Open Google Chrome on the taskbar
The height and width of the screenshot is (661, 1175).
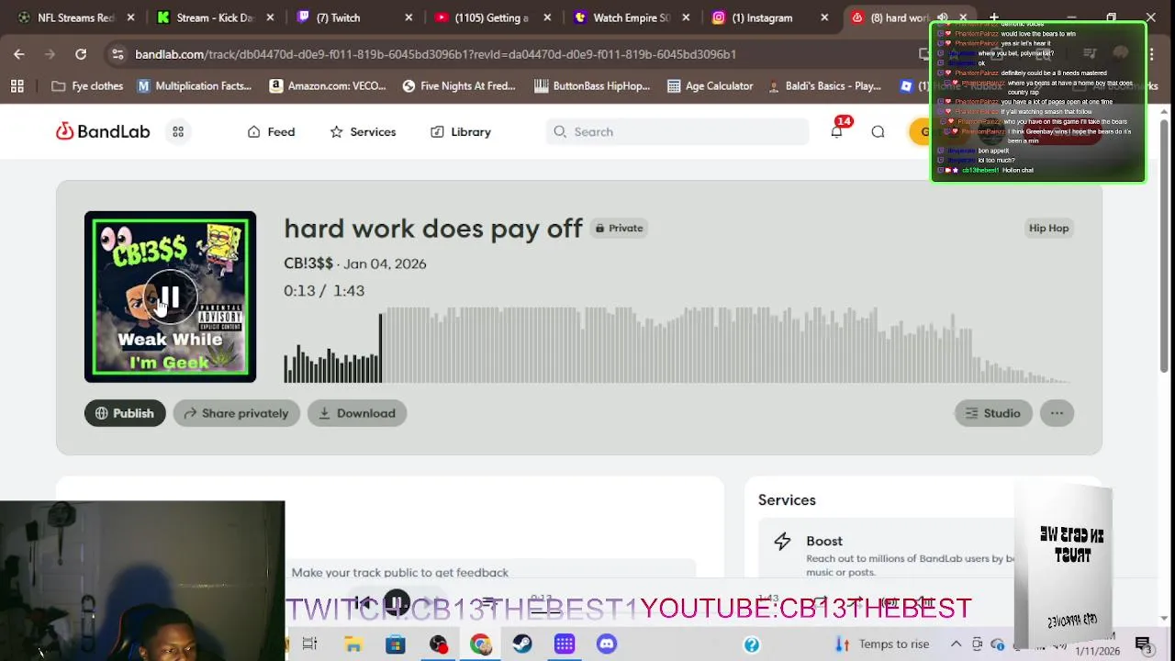[480, 644]
